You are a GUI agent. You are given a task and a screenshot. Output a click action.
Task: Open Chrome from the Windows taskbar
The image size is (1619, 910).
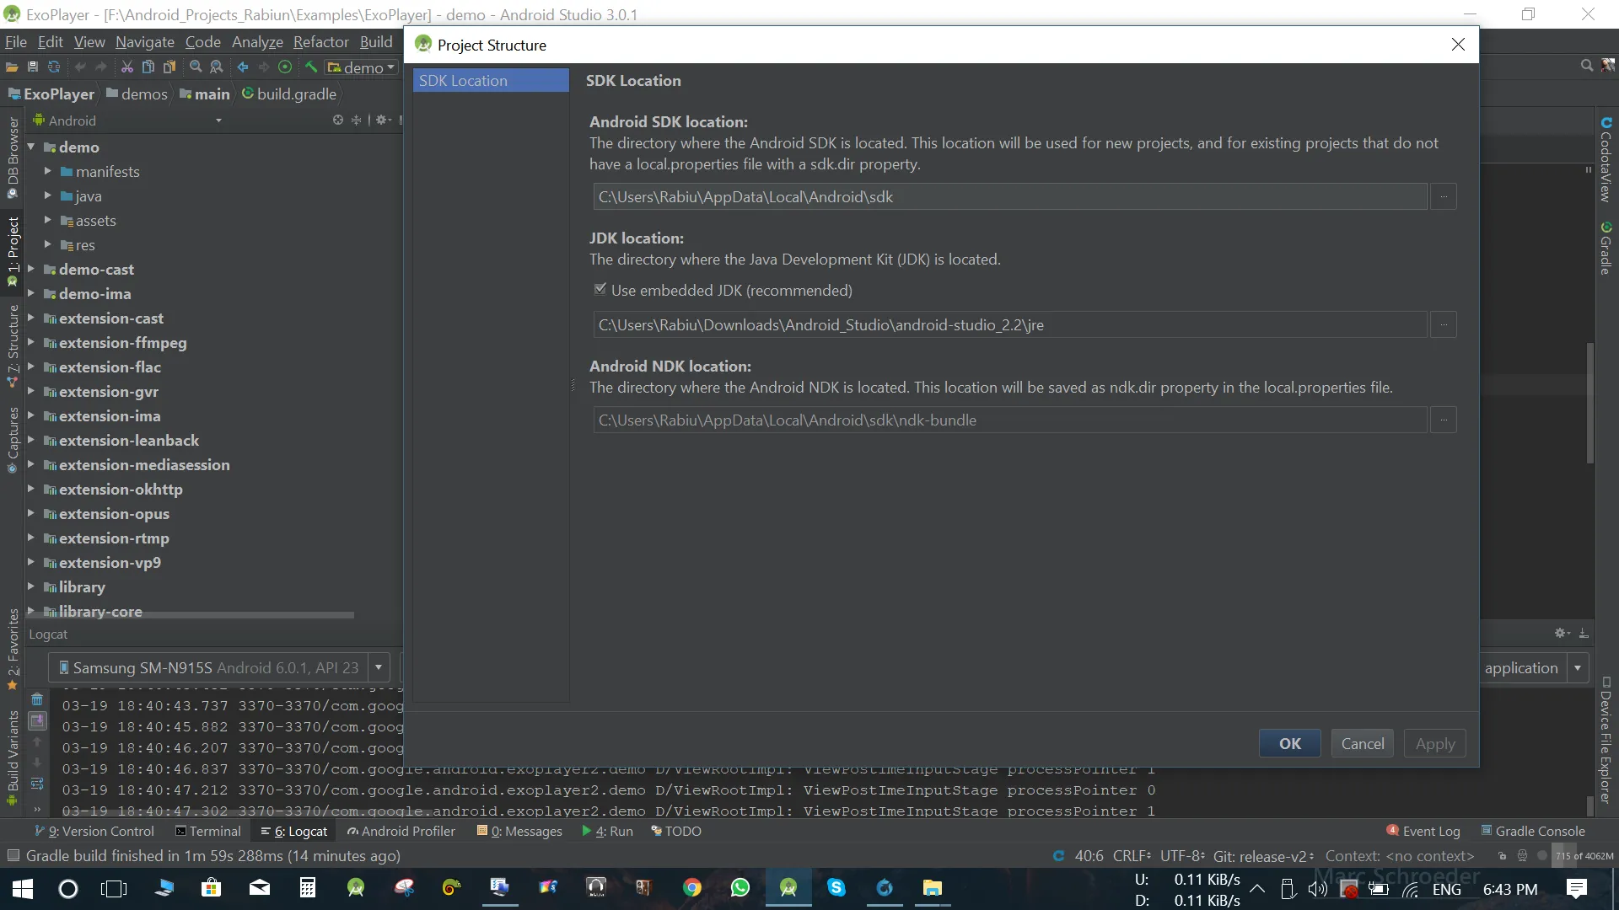691,888
